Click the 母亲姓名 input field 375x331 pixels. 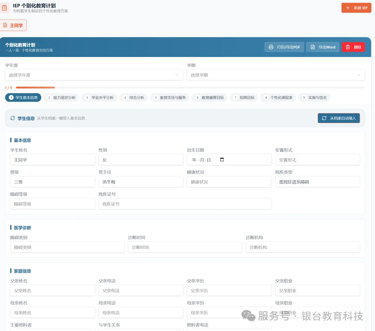pyautogui.click(x=53, y=312)
